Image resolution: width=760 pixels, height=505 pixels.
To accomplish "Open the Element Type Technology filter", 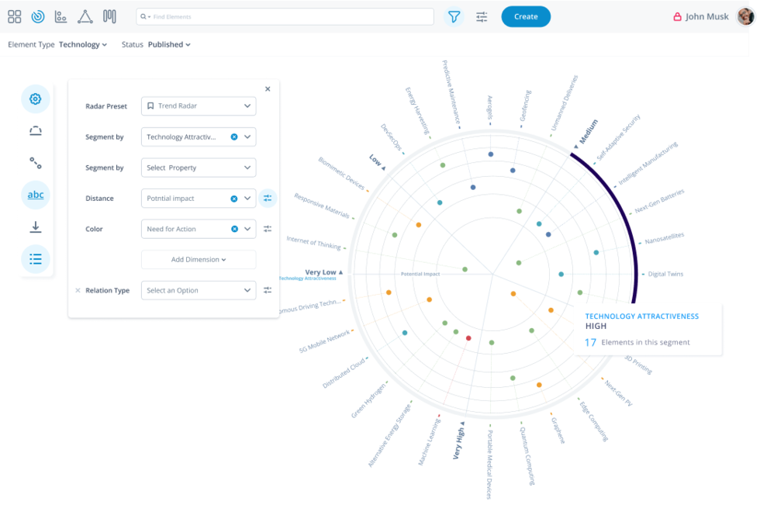I will click(83, 45).
